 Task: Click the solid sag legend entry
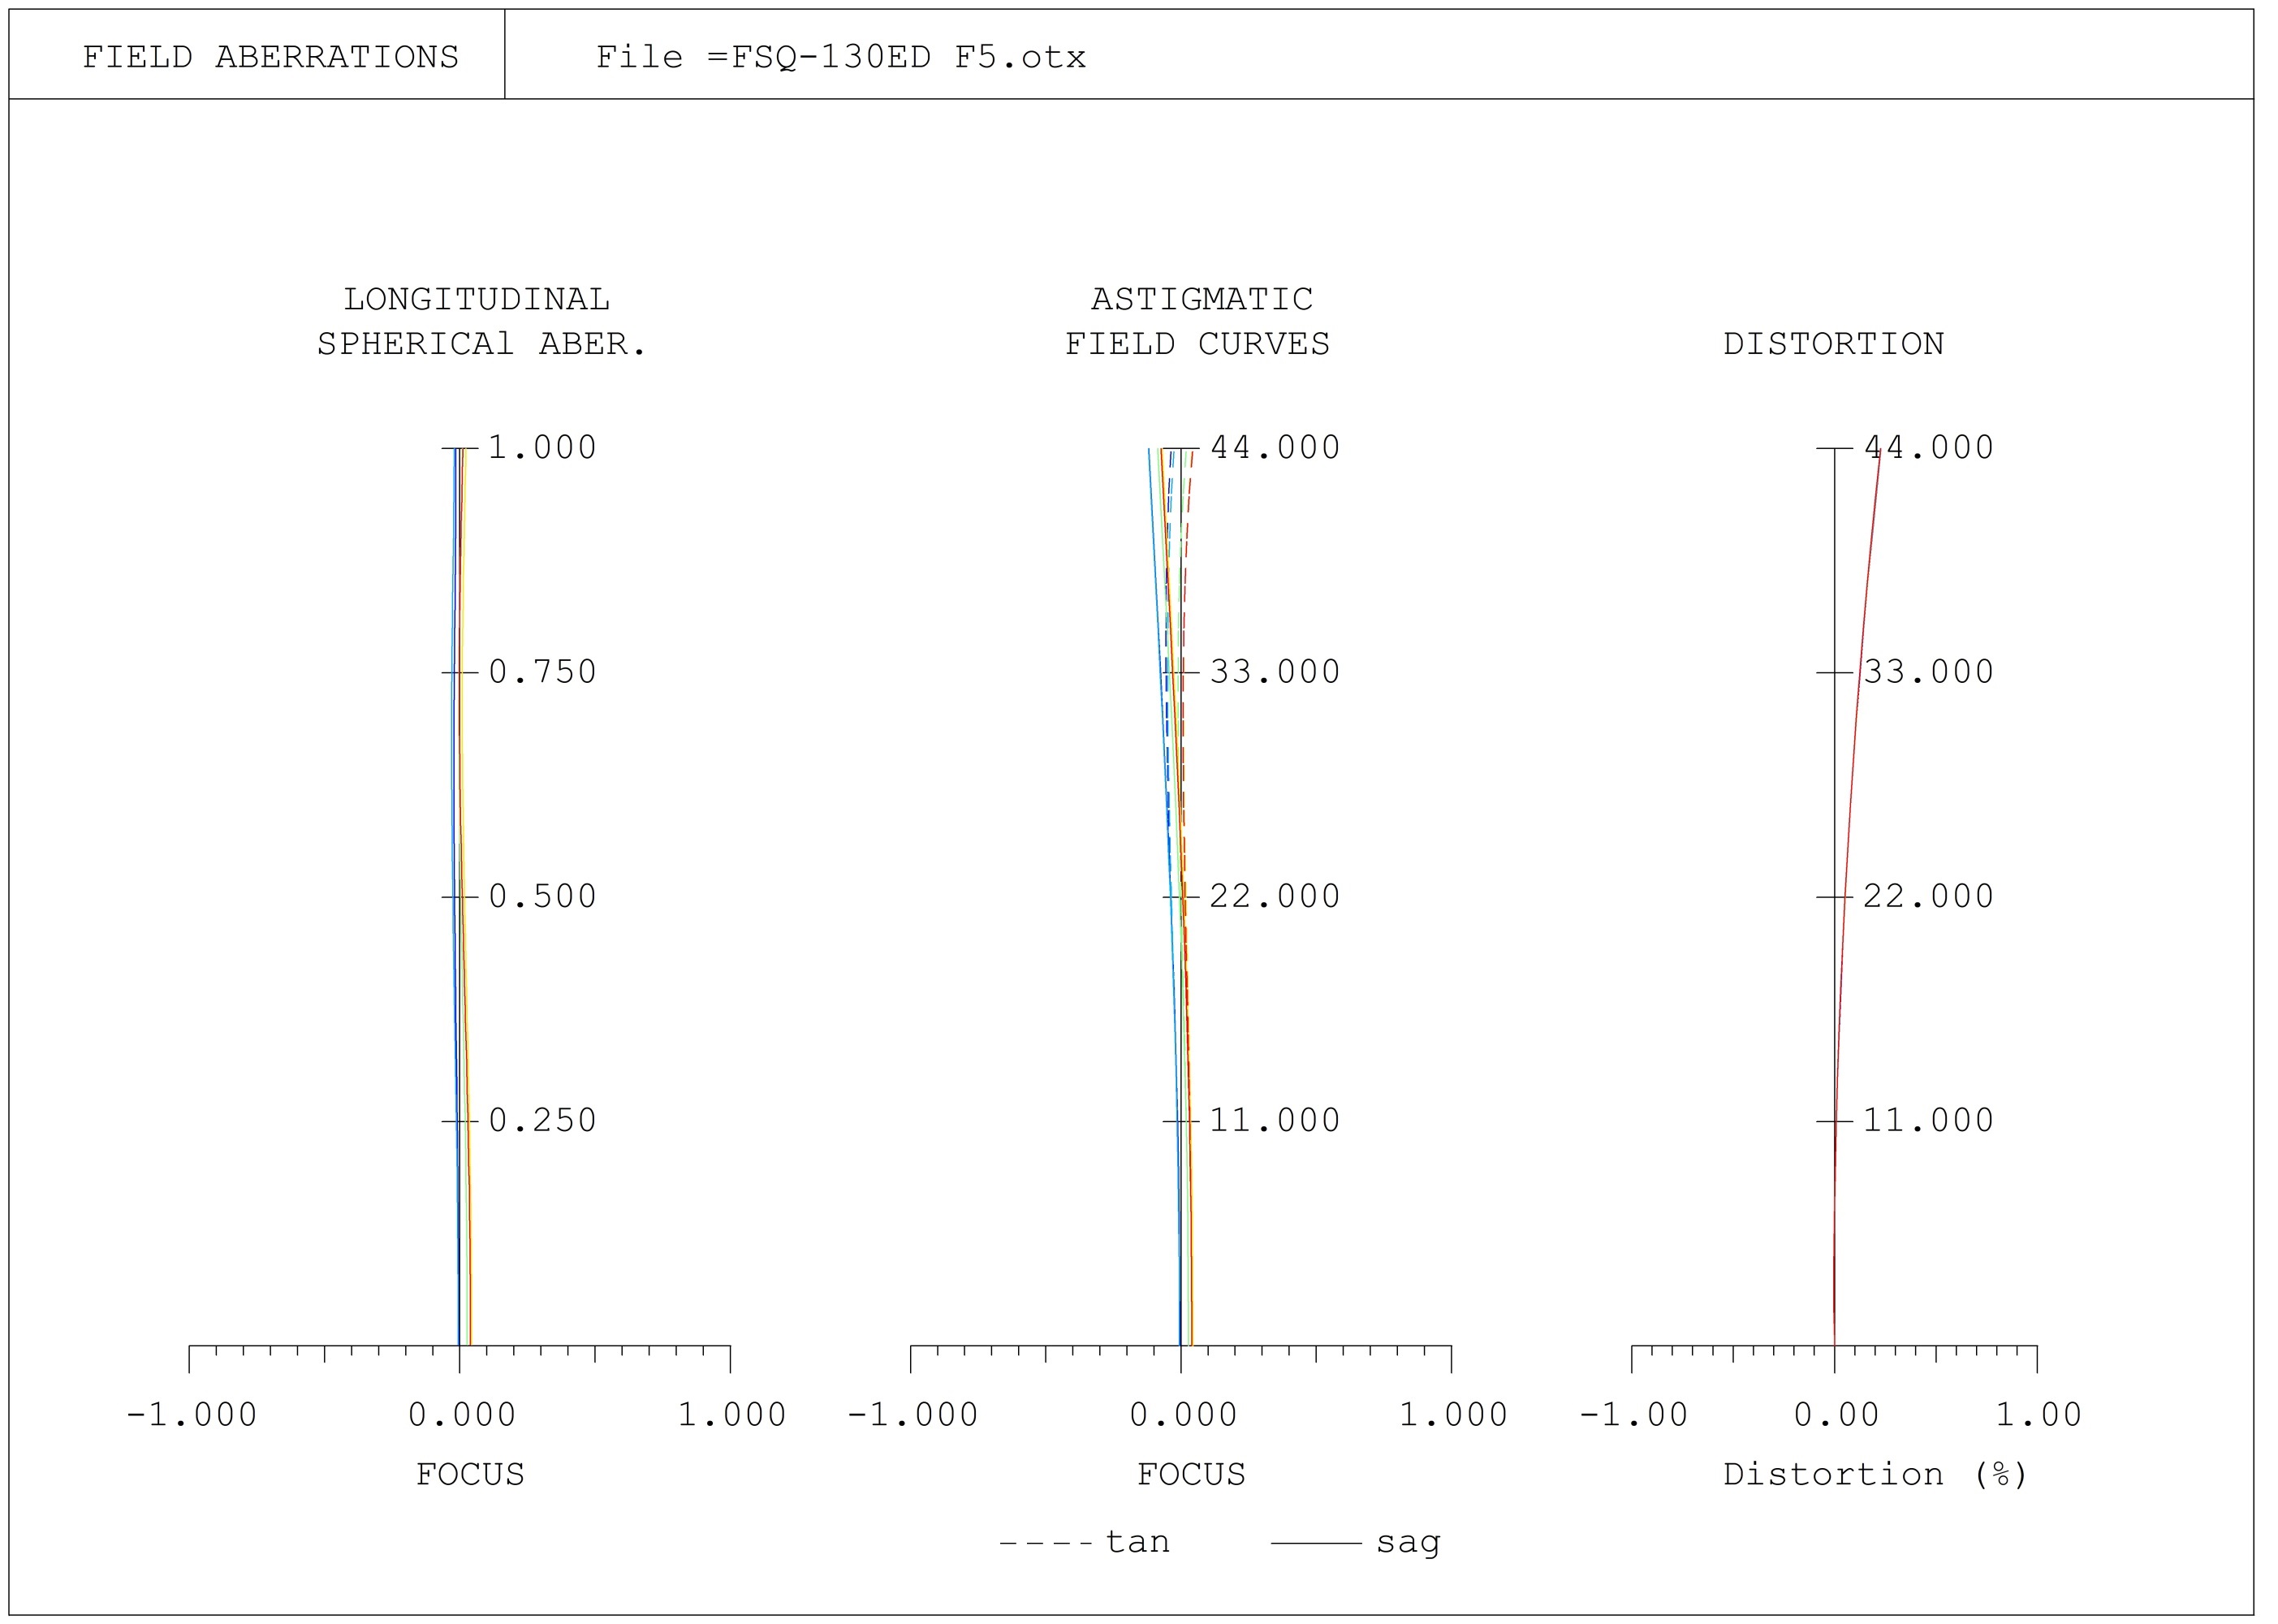[1356, 1543]
